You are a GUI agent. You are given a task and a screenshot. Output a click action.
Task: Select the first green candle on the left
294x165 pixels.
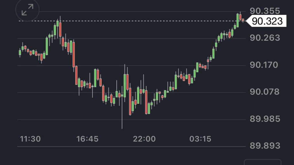tap(20, 52)
